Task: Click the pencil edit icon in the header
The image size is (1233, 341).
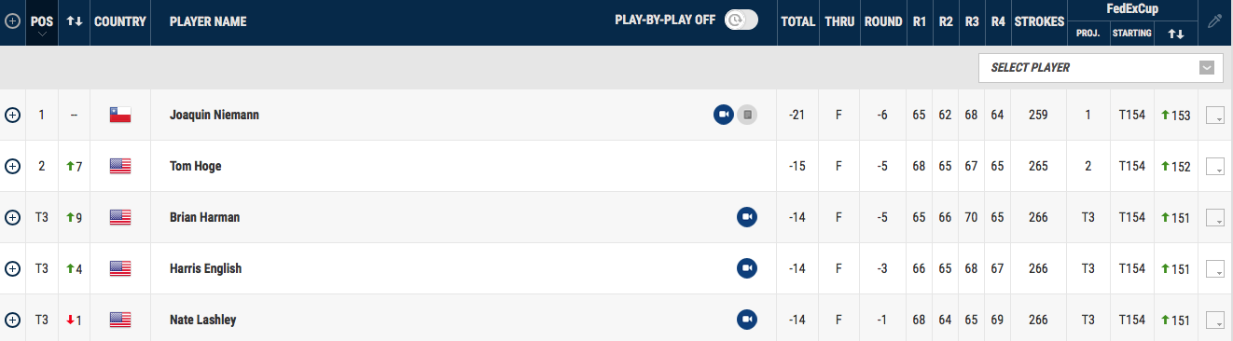Action: 1213,21
